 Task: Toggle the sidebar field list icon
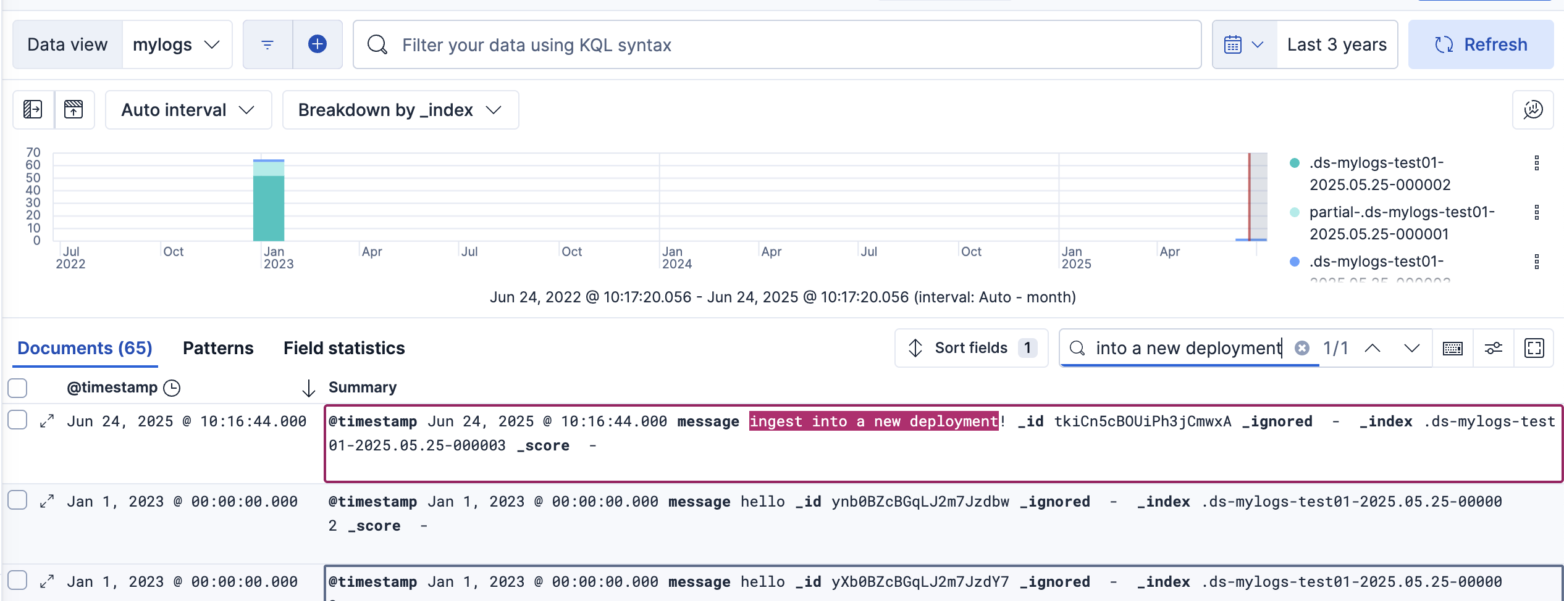click(x=33, y=110)
